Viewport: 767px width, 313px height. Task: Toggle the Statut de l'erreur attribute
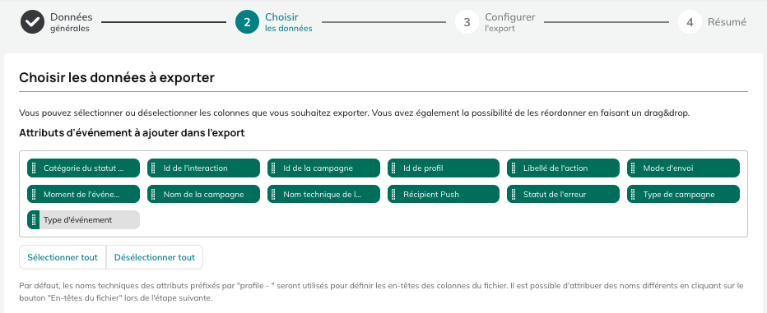(x=564, y=194)
